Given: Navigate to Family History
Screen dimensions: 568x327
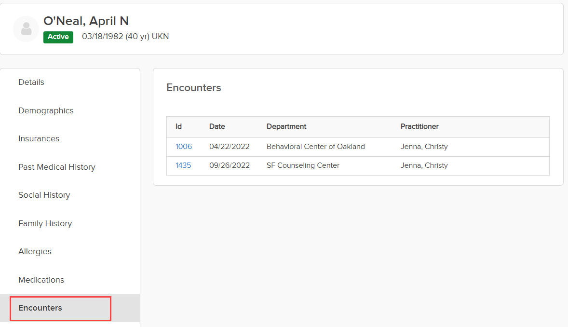Looking at the screenshot, I should (x=45, y=223).
